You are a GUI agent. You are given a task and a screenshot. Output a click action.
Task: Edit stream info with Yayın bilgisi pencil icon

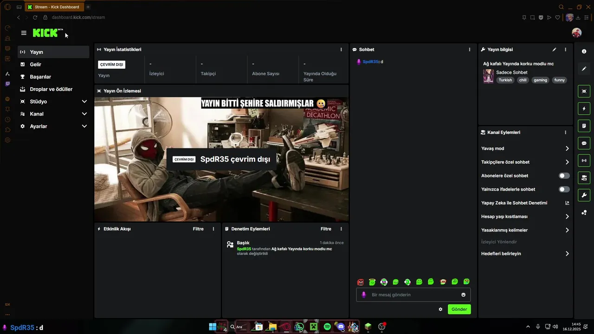tap(554, 50)
